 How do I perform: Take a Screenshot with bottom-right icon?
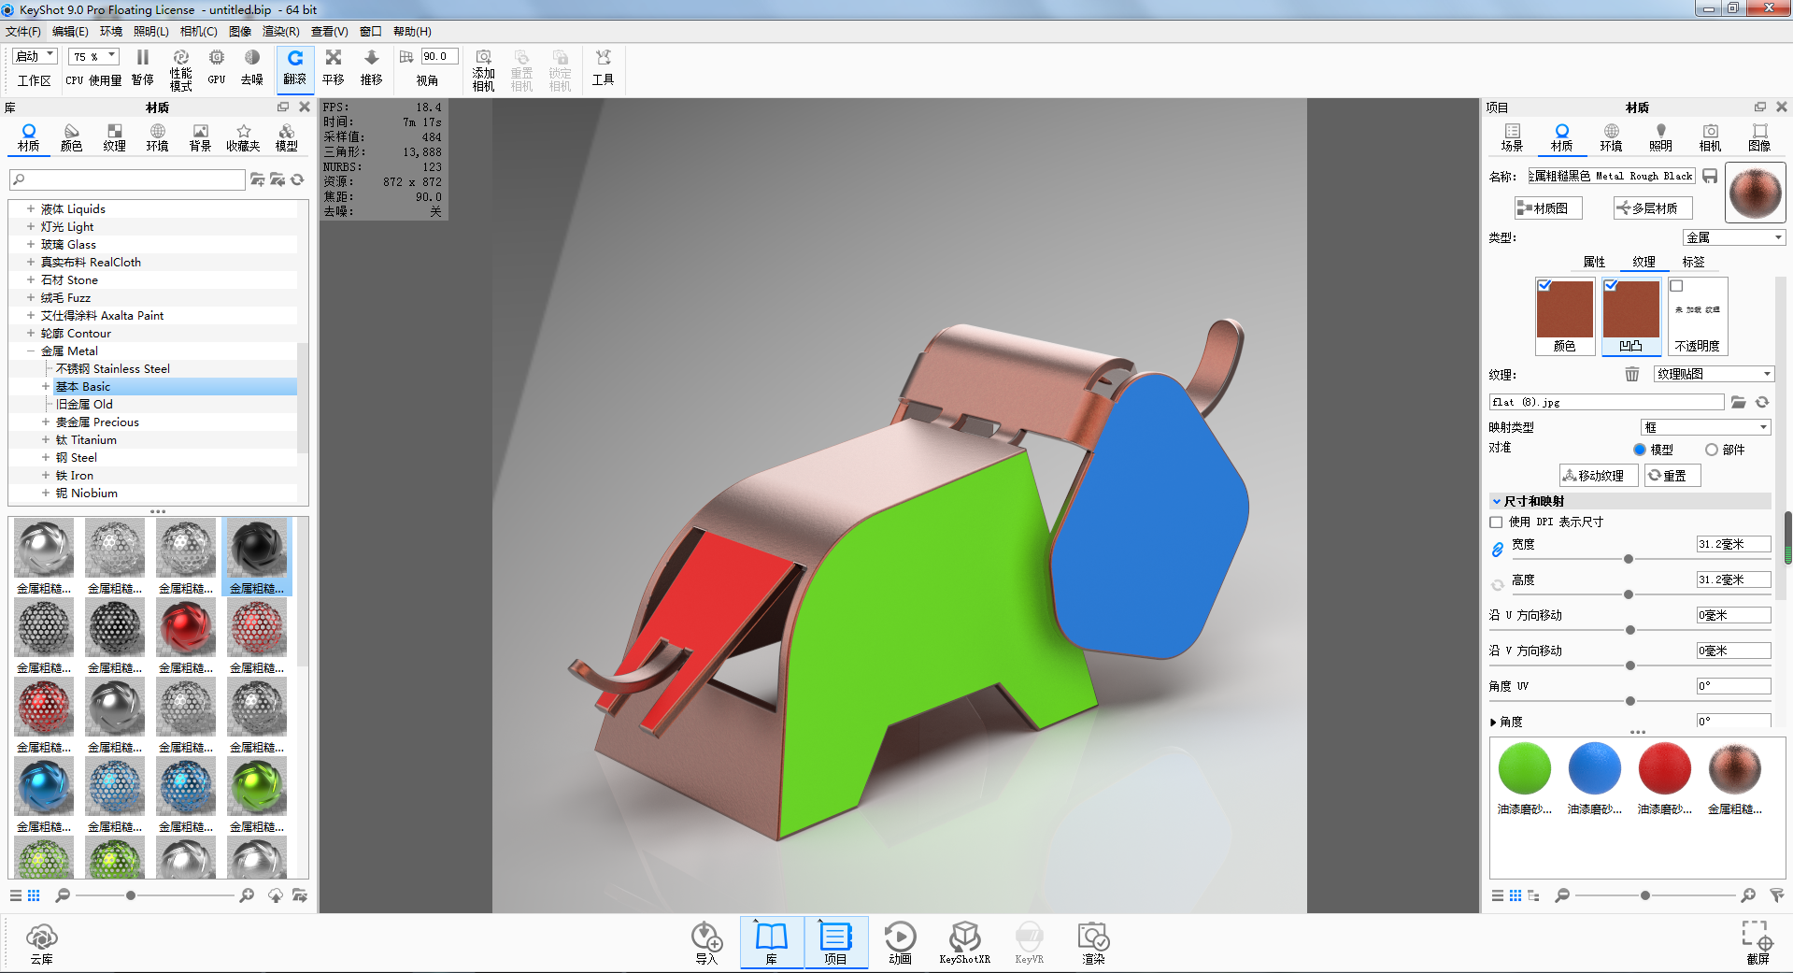(x=1757, y=943)
